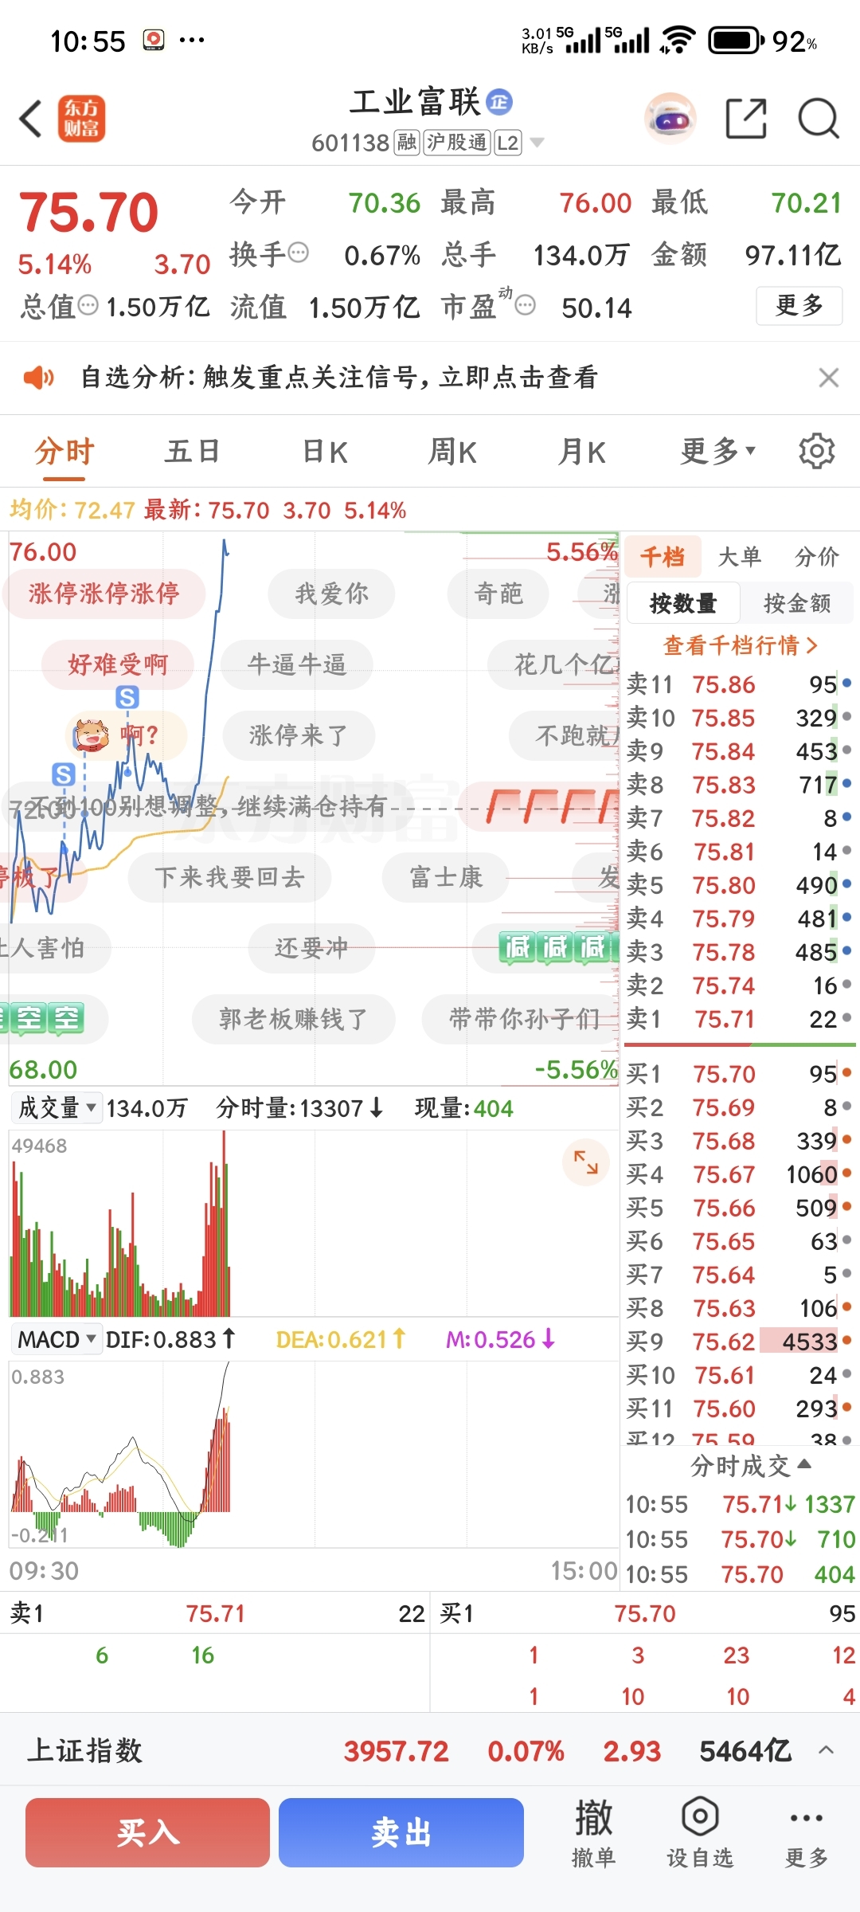Switch to 周K chart tab
The width and height of the screenshot is (860, 1912).
coord(452,452)
